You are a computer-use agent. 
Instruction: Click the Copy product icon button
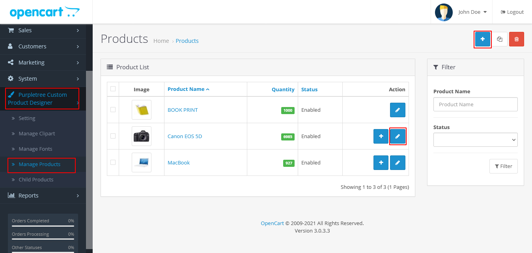(x=500, y=39)
